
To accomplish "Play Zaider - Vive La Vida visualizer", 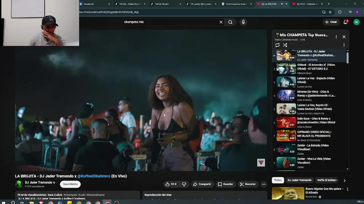I will (309, 163).
